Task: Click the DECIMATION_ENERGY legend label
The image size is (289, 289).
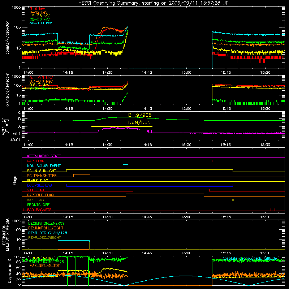Action: coord(46,223)
